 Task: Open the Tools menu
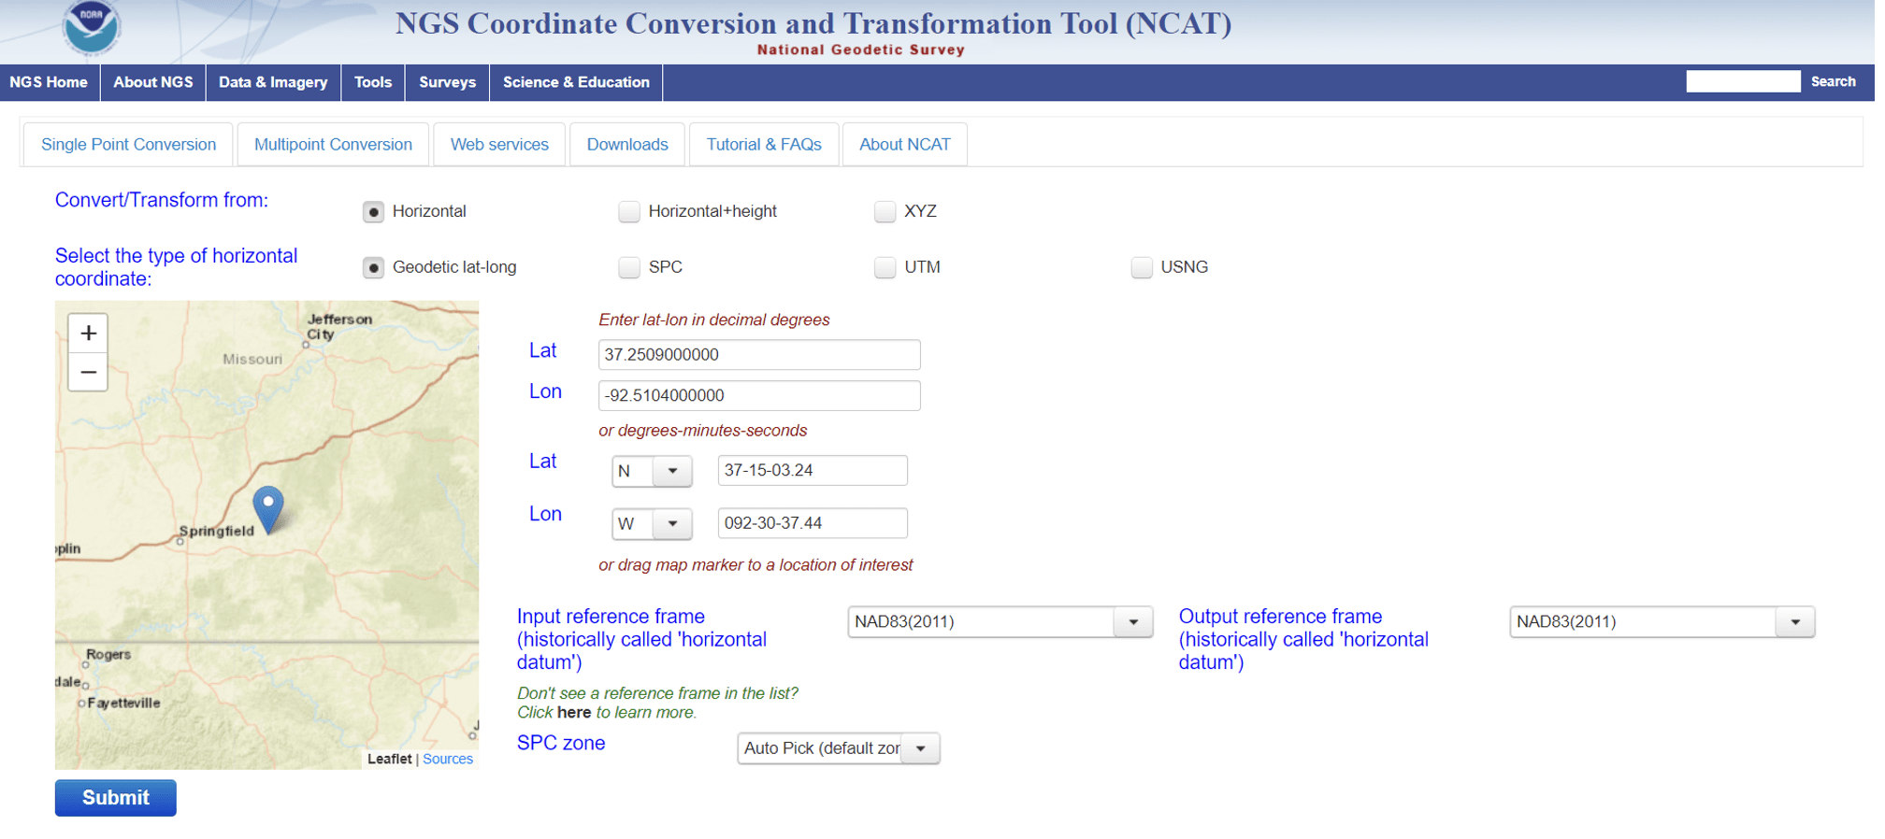pyautogui.click(x=373, y=82)
